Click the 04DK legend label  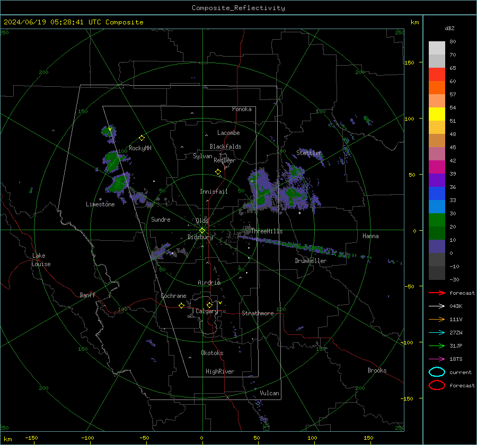point(456,306)
